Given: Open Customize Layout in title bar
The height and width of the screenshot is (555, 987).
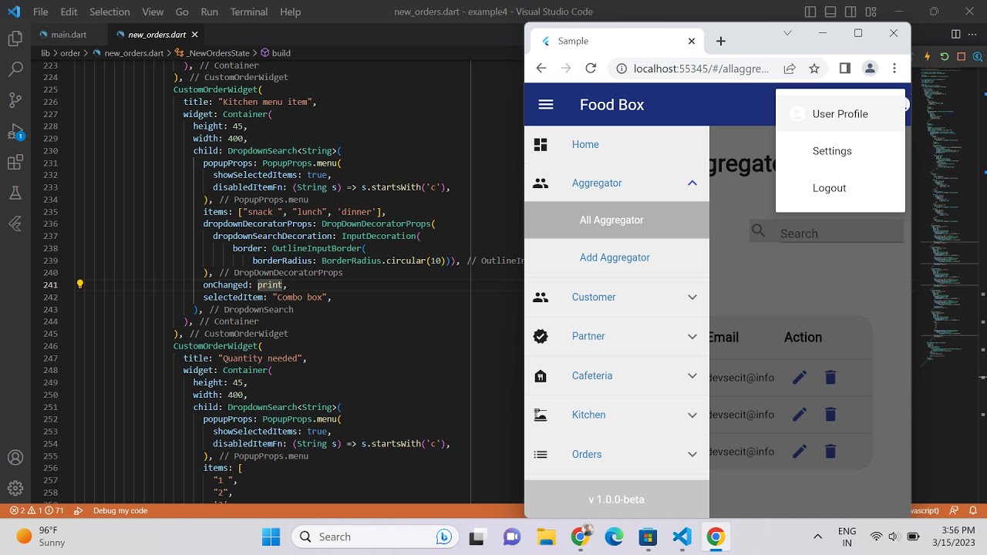Looking at the screenshot, I should (872, 12).
